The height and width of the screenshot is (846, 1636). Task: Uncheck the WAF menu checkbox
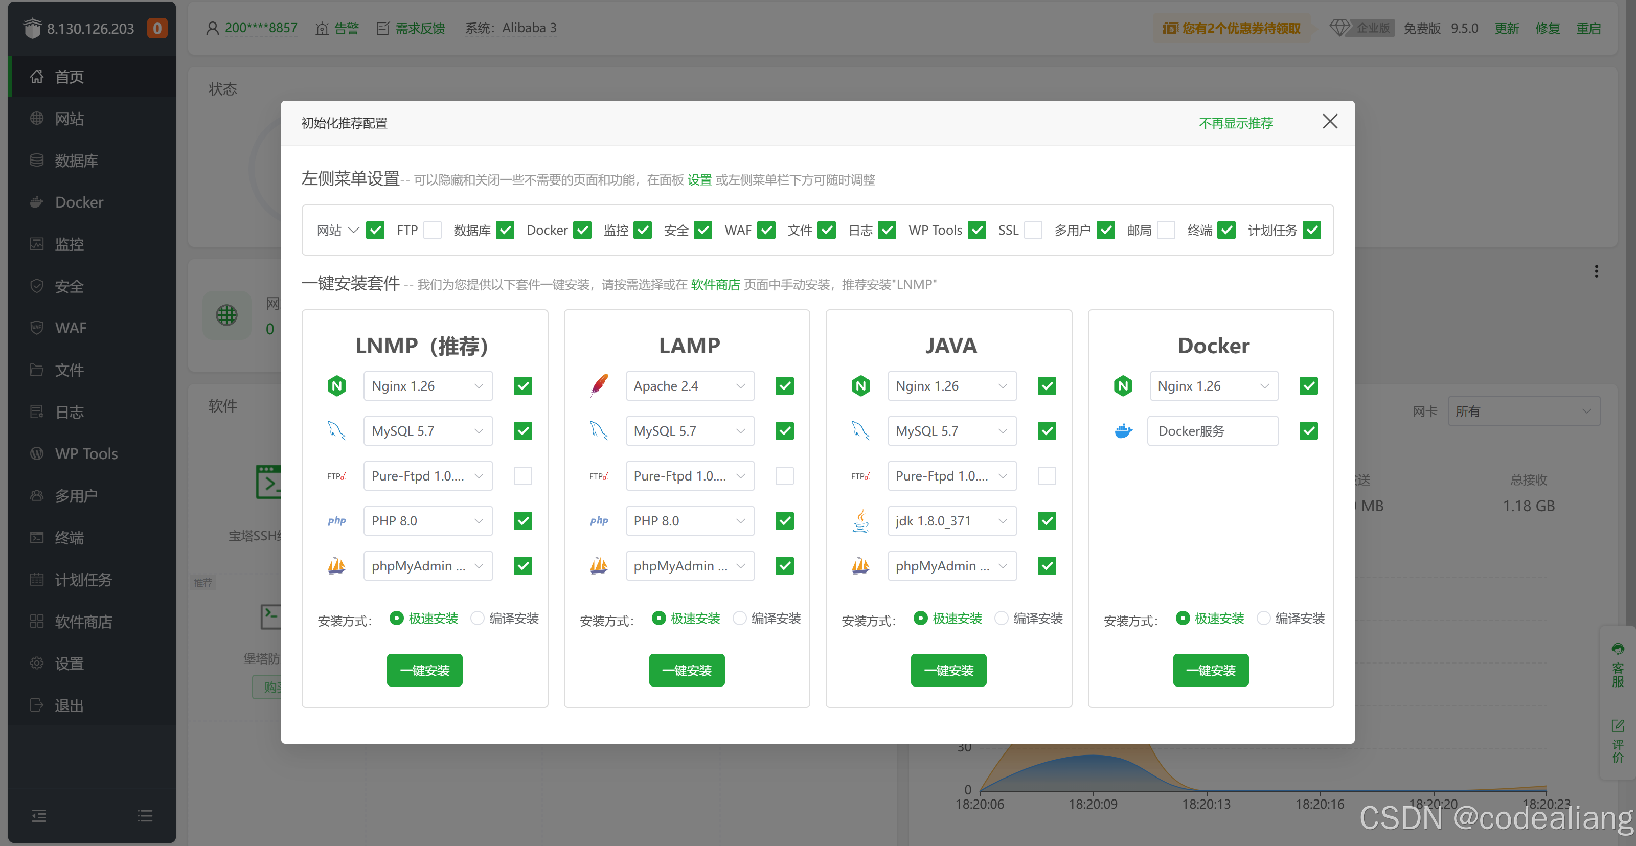click(766, 230)
